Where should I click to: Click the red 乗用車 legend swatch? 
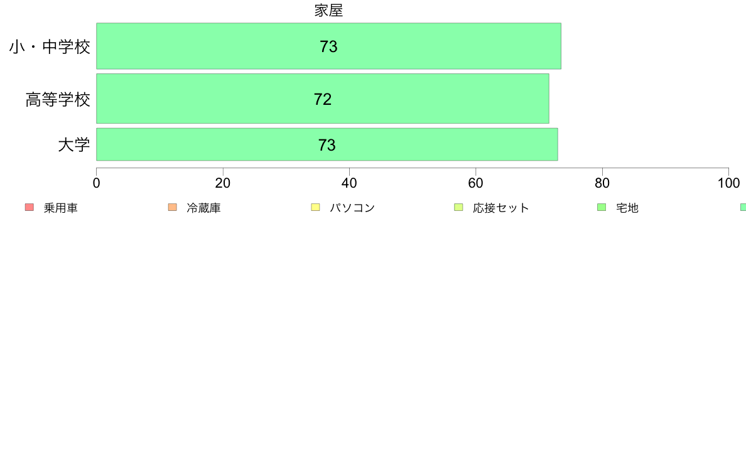click(30, 207)
